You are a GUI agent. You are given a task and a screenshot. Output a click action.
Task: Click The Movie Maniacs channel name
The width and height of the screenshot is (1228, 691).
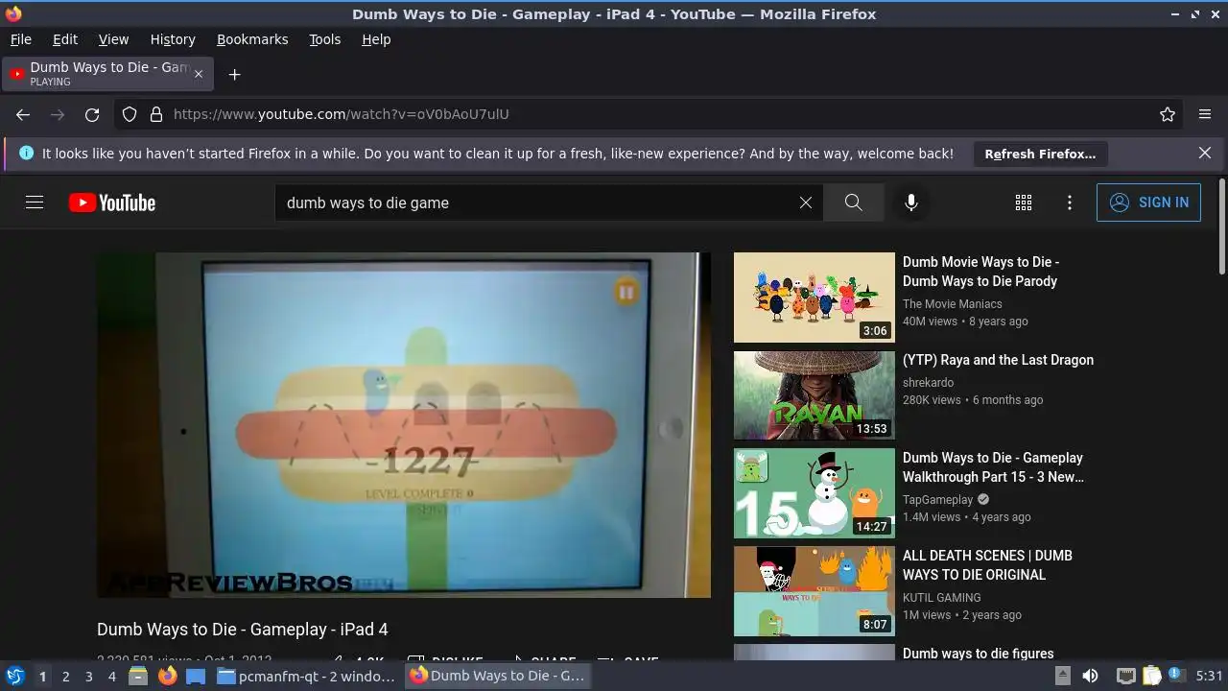tap(952, 303)
